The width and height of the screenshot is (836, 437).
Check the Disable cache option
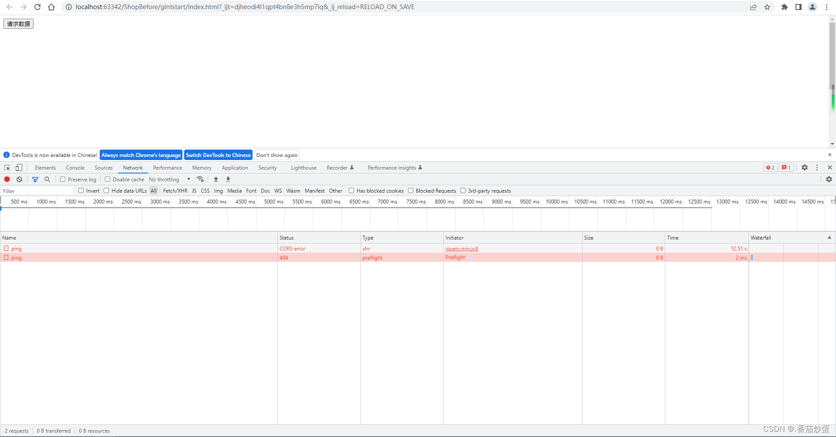108,179
